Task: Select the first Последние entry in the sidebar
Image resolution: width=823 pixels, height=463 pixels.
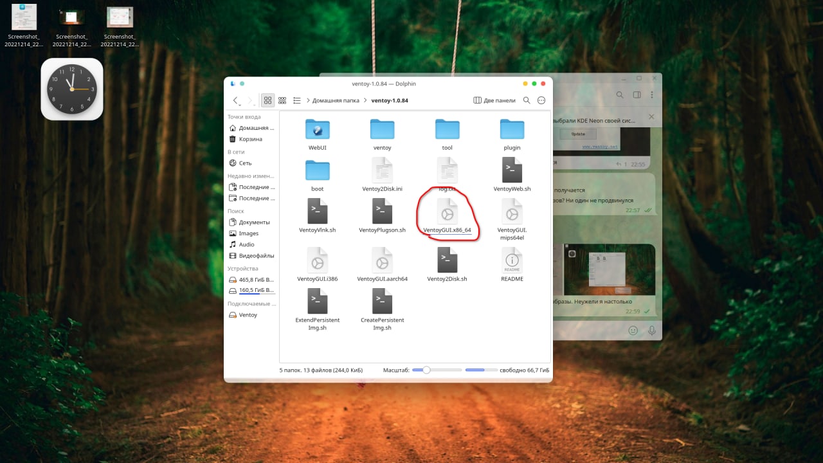Action: click(x=251, y=187)
